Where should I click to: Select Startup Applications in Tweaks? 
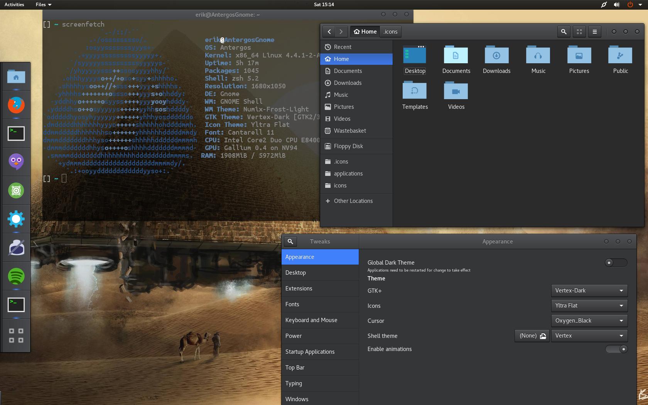320,352
